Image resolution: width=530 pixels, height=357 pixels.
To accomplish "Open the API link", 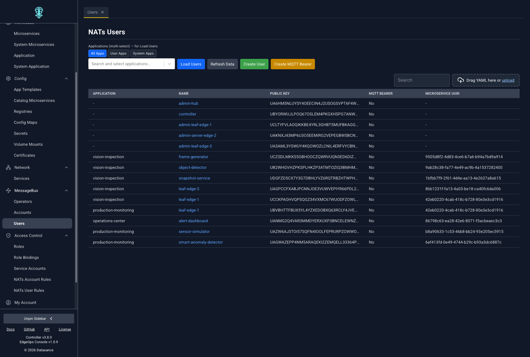I will click(47, 329).
